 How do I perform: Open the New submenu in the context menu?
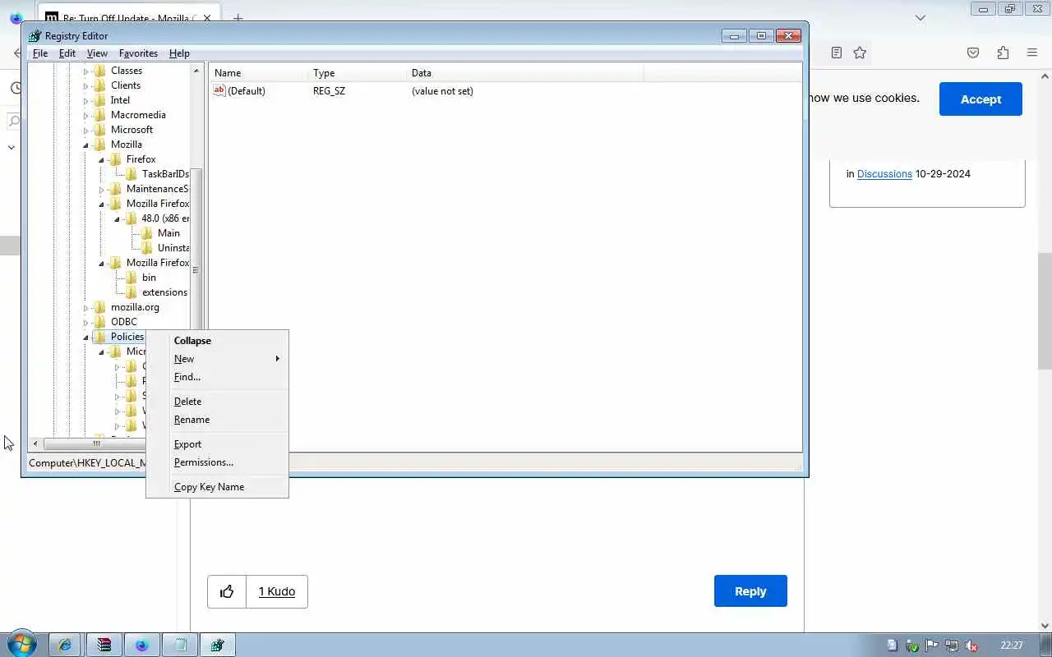[218, 359]
